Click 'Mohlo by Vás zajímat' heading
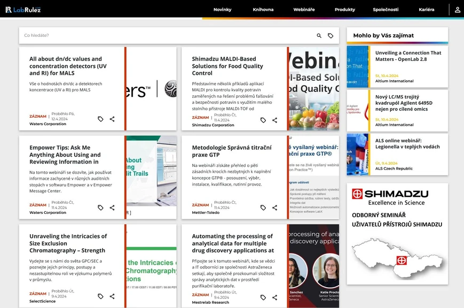Screen dimensions: 464x308 point(383,36)
